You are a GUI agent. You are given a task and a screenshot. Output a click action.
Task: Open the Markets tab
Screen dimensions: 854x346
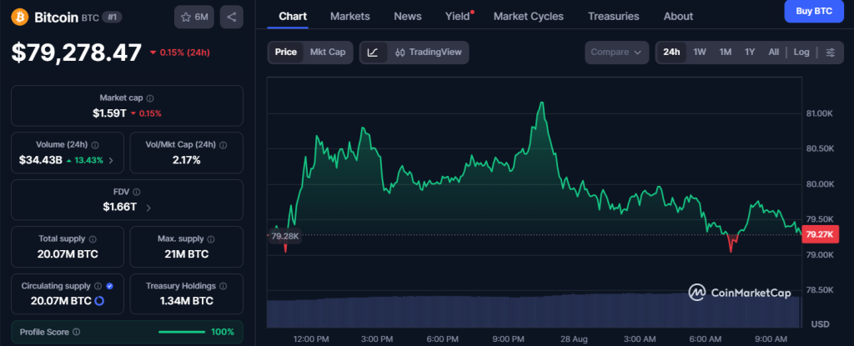(350, 17)
